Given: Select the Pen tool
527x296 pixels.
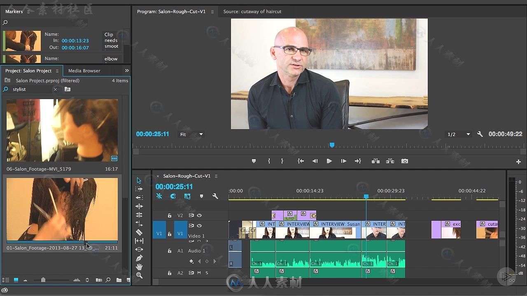Looking at the screenshot, I should pos(139,258).
